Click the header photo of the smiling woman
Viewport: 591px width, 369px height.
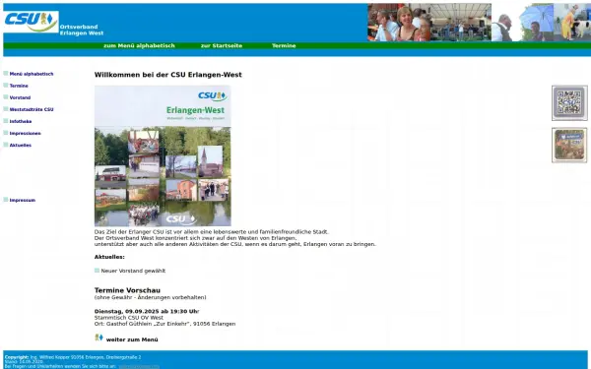click(399, 23)
